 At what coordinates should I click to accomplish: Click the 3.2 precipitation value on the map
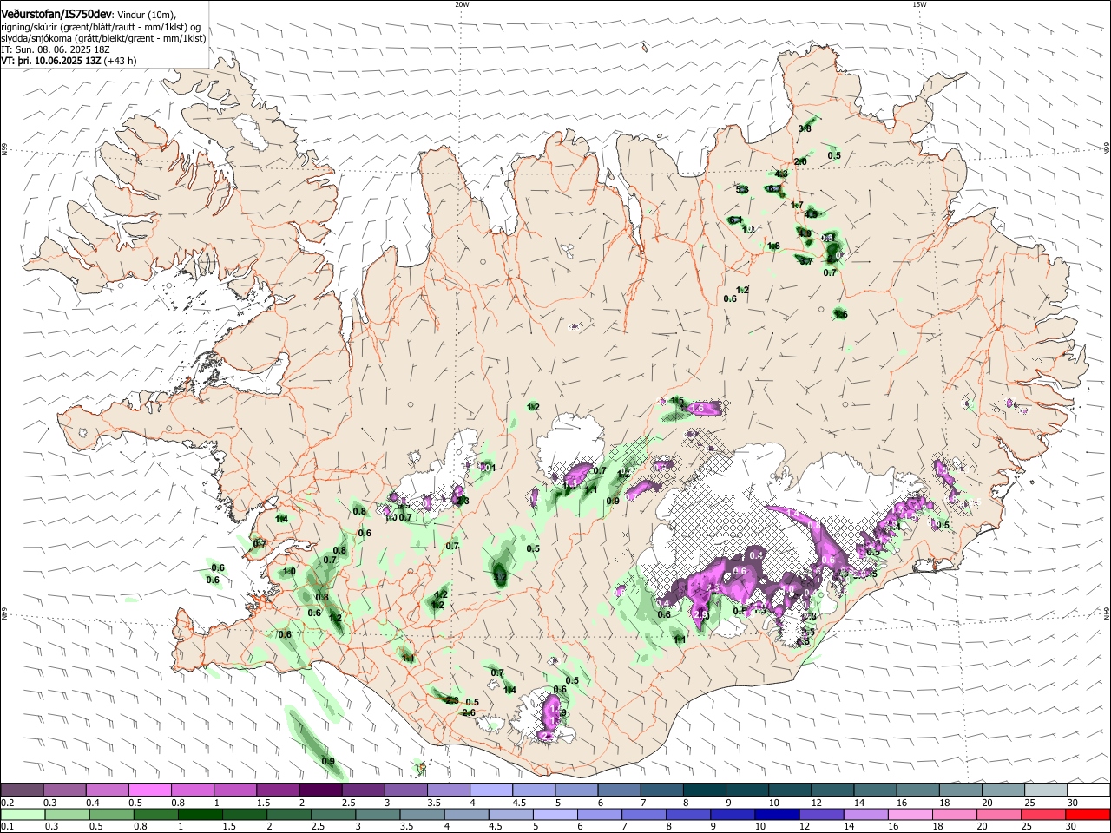pyautogui.click(x=499, y=576)
